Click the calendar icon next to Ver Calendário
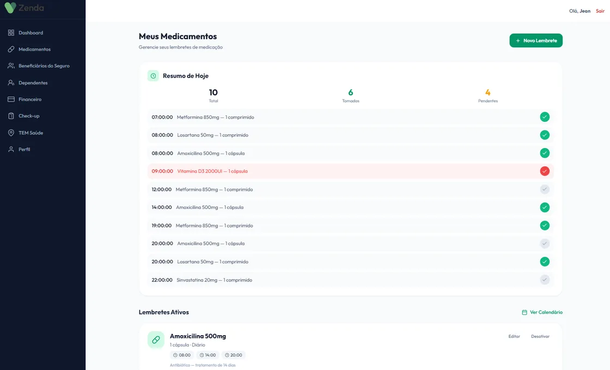Viewport: 610px width, 370px height. (524, 312)
